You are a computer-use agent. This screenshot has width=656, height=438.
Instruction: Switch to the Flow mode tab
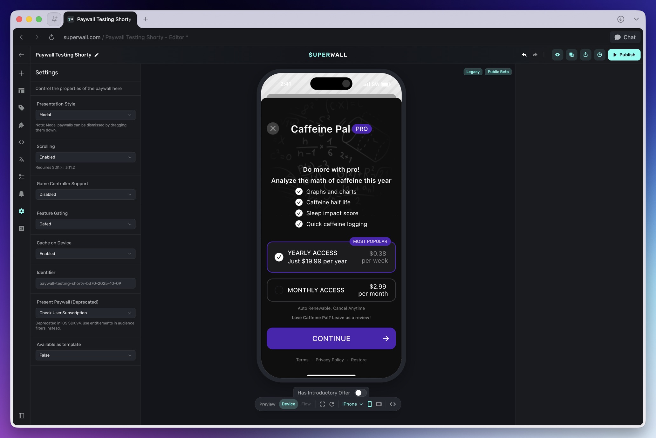click(306, 404)
